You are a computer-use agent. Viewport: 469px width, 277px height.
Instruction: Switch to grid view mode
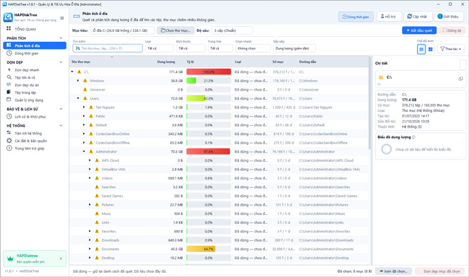[x=430, y=49]
